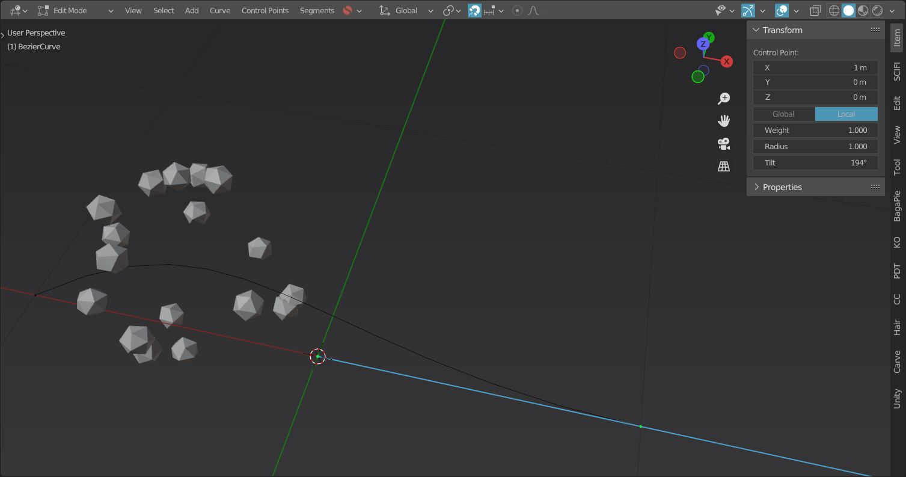Screen dimensions: 906x477
Task: Select the curve control point at the 3D cursor
Action: [x=317, y=356]
